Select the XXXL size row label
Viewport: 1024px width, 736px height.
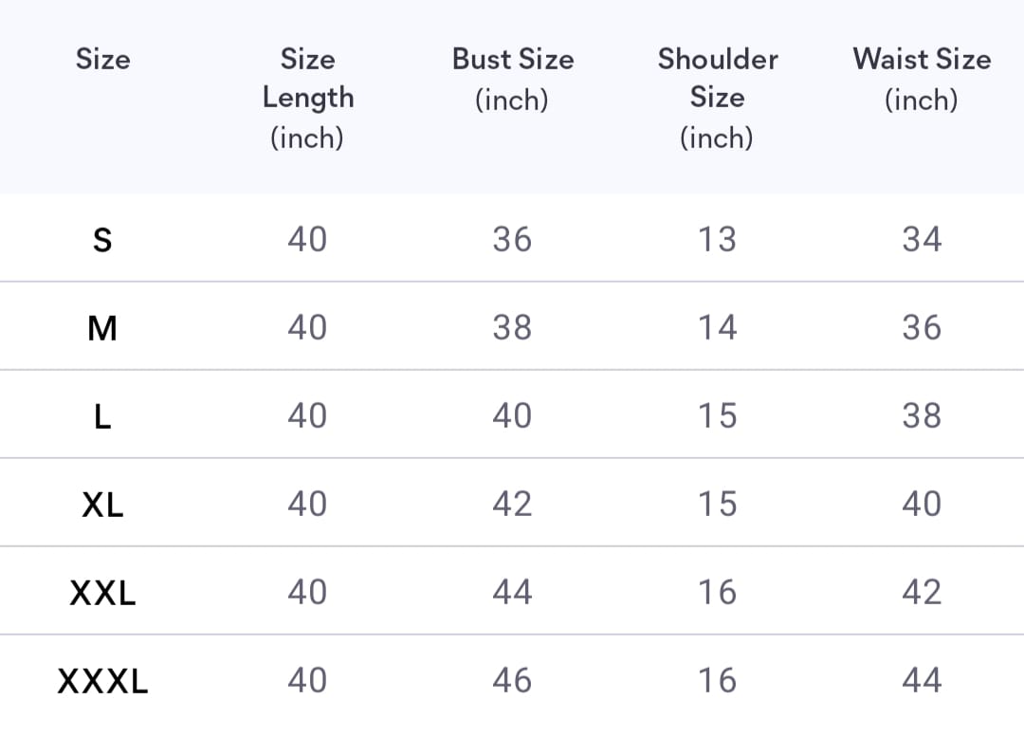102,681
